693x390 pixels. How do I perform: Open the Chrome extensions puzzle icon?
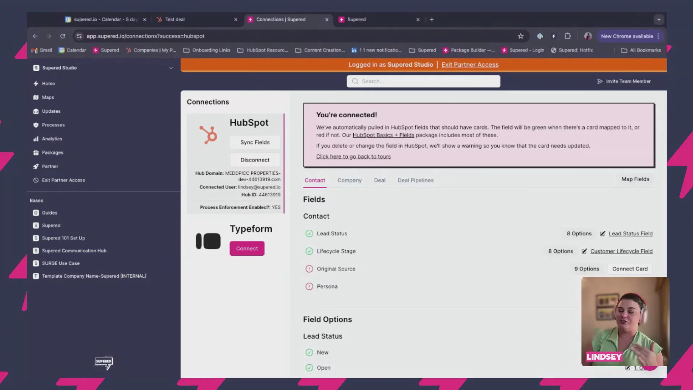[x=567, y=36]
